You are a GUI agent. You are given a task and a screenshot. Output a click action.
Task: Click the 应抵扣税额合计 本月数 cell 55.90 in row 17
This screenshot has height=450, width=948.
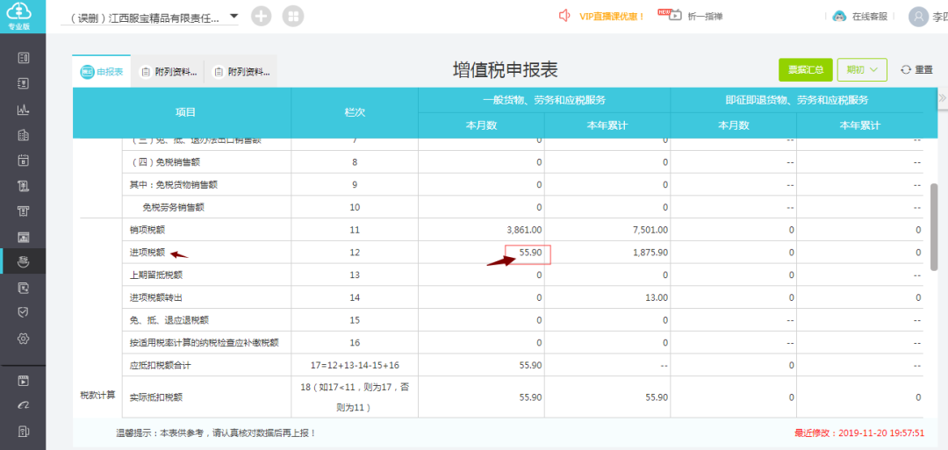tap(481, 366)
